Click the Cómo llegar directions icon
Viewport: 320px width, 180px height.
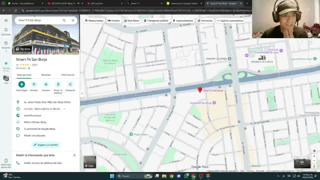[x=22, y=84]
